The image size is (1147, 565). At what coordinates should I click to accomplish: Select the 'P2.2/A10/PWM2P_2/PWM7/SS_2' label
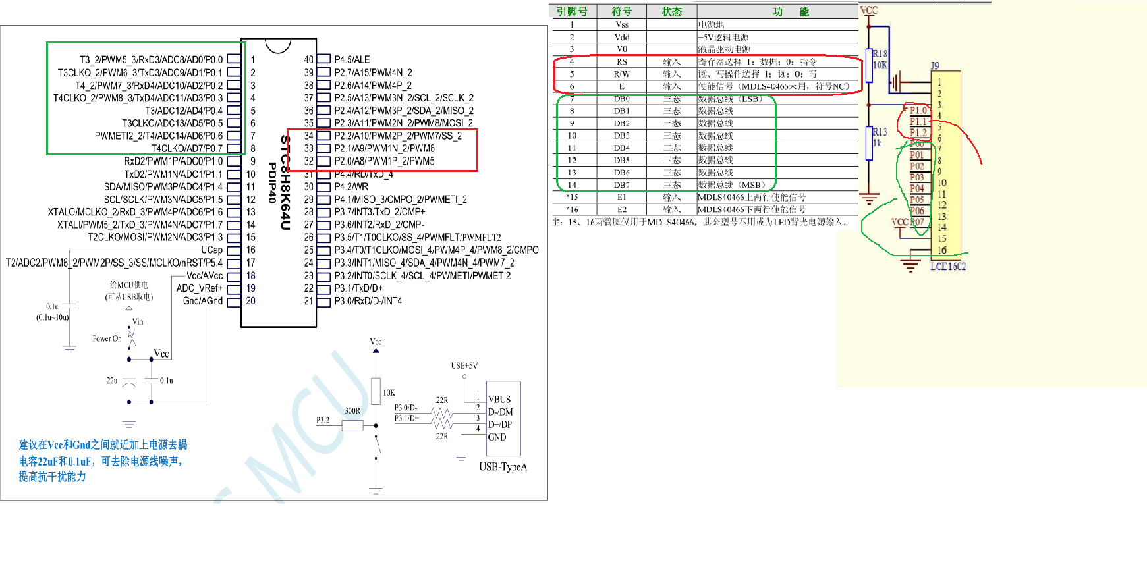pyautogui.click(x=398, y=136)
